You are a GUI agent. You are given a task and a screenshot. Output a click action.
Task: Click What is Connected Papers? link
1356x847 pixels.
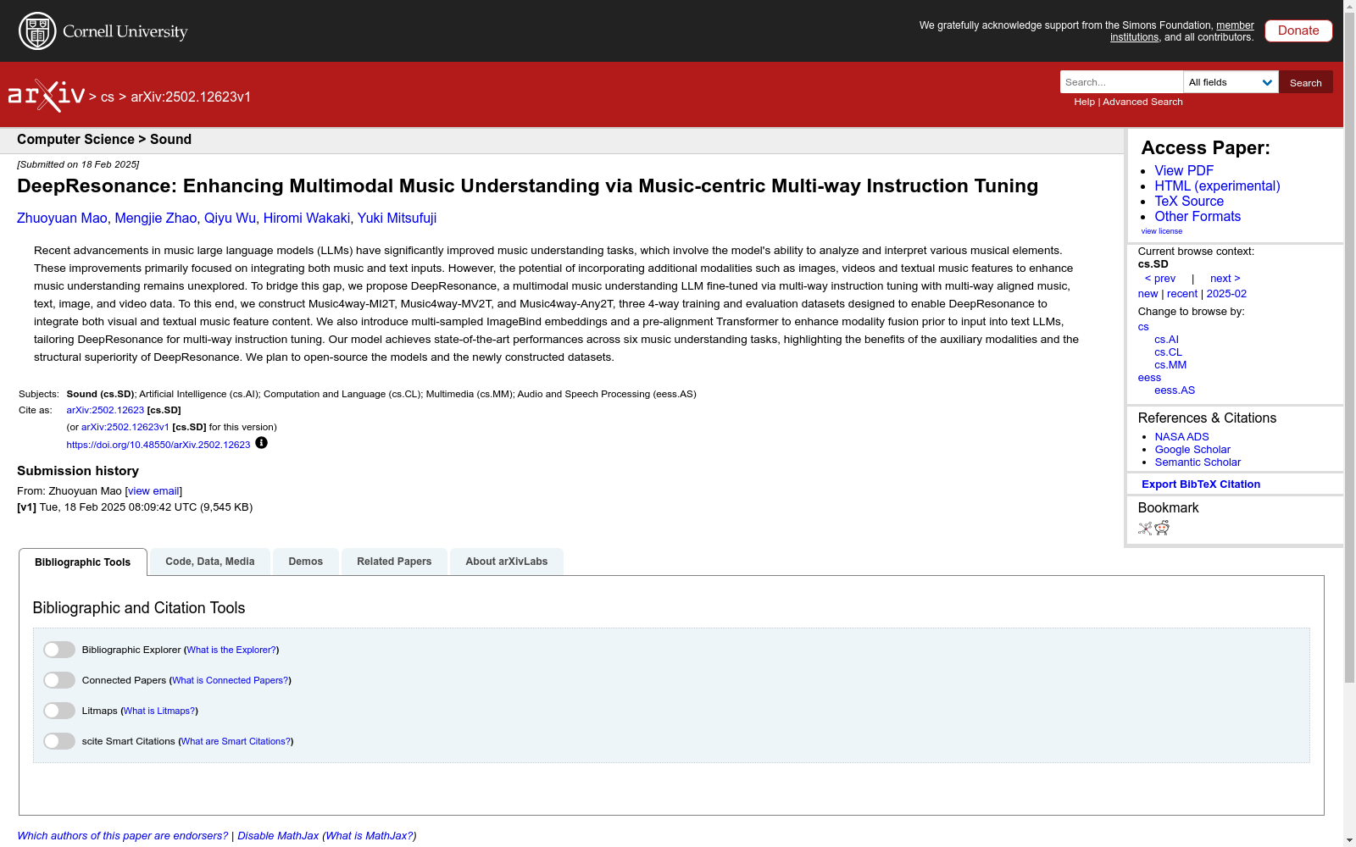pos(231,680)
